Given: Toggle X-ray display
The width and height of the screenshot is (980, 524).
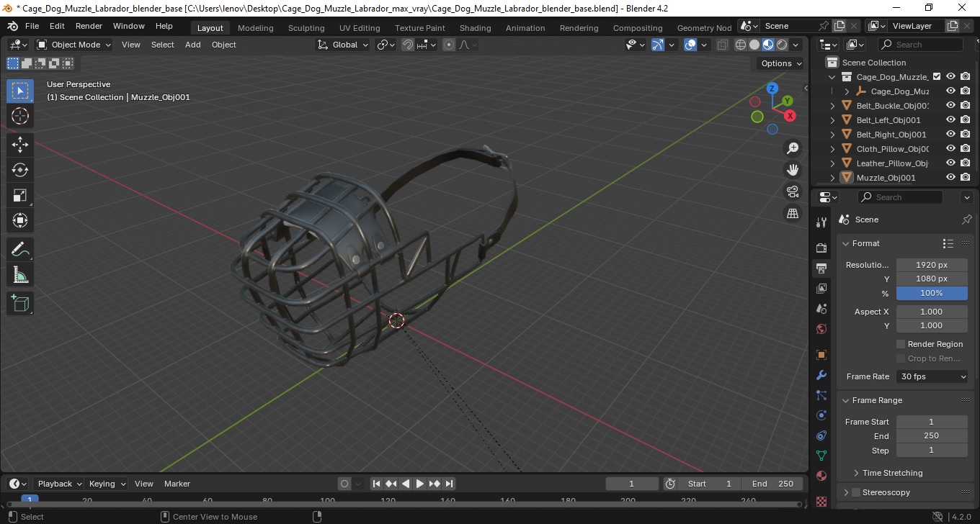Looking at the screenshot, I should pyautogui.click(x=723, y=45).
